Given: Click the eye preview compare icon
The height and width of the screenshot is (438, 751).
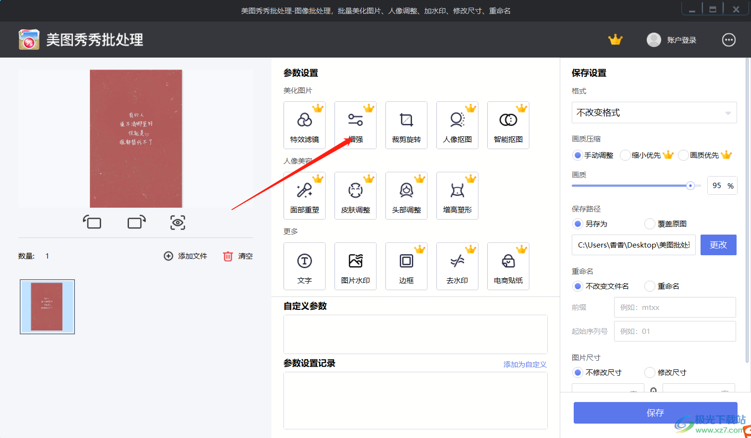Looking at the screenshot, I should 178,223.
